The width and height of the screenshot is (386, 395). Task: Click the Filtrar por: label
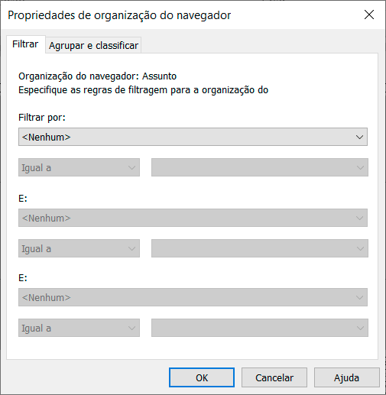tap(42, 118)
